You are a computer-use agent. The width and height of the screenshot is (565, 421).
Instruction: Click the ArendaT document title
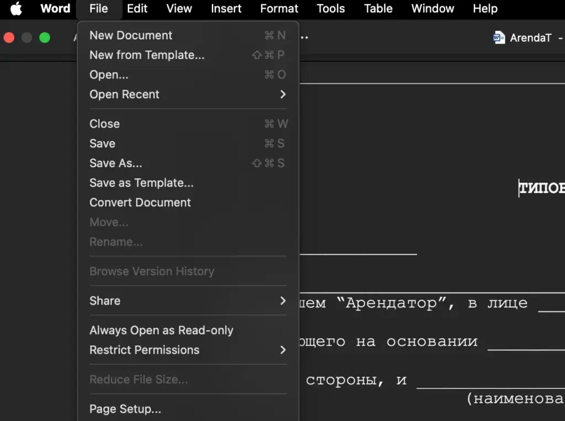click(x=530, y=38)
